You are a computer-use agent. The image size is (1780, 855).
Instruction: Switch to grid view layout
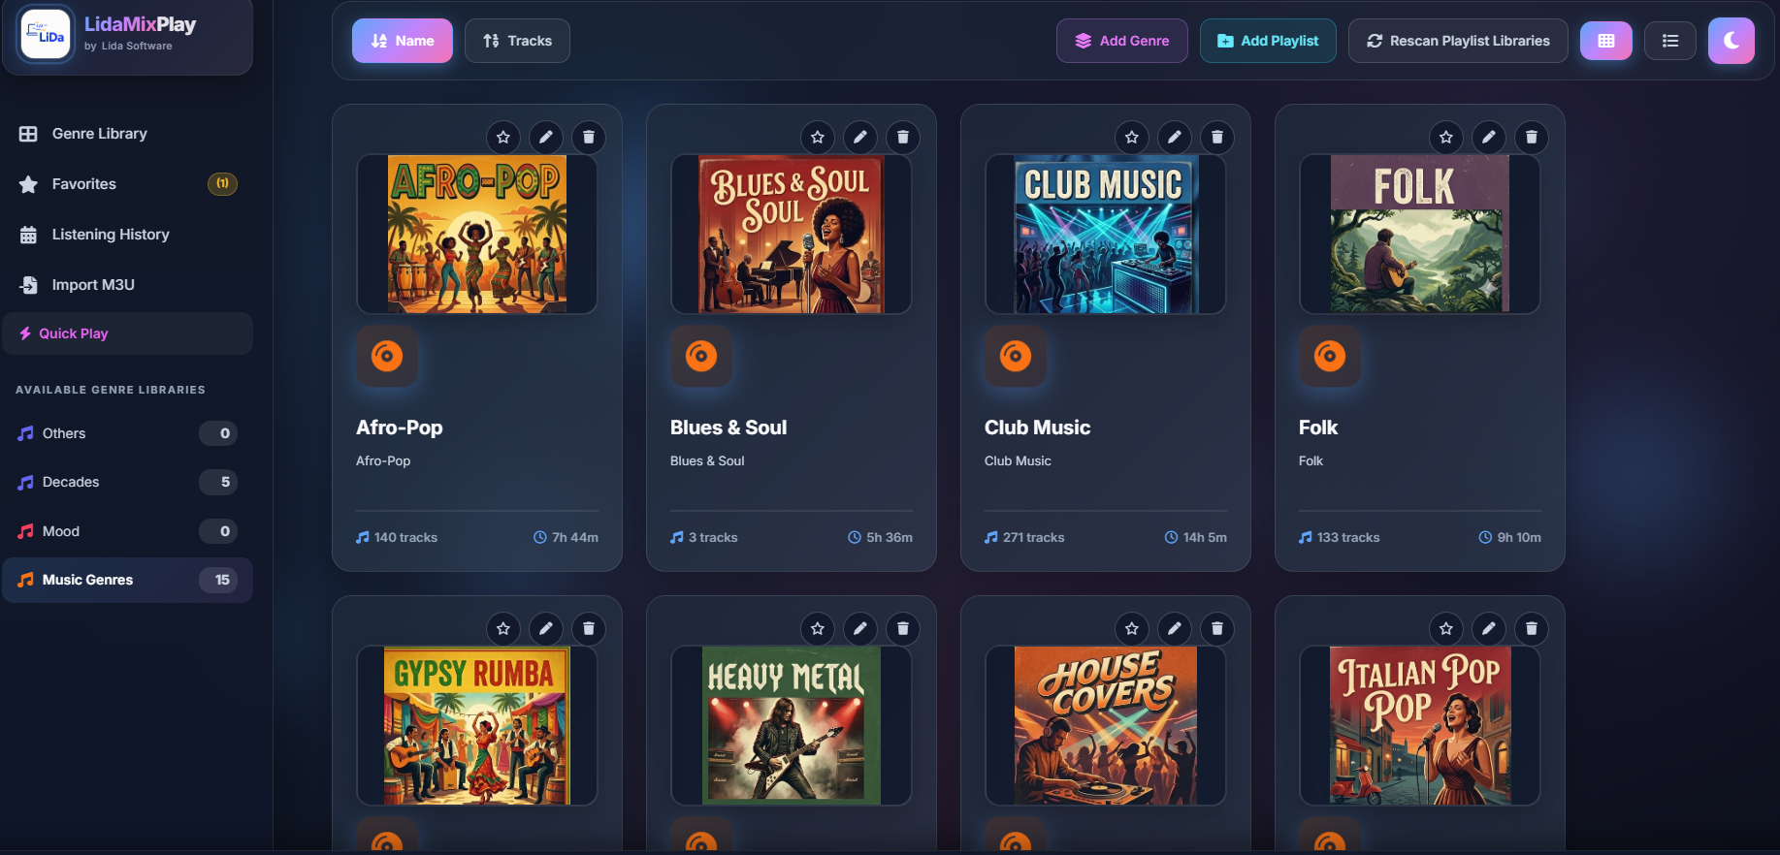(x=1606, y=41)
